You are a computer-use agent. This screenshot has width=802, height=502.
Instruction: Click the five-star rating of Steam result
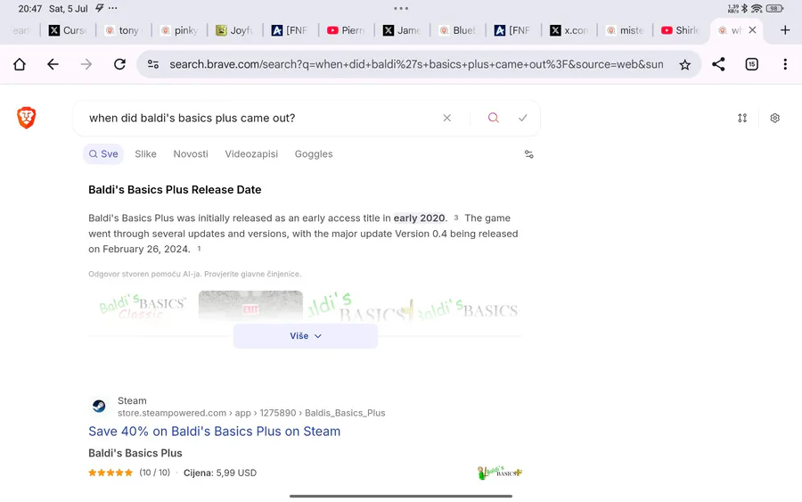point(110,473)
